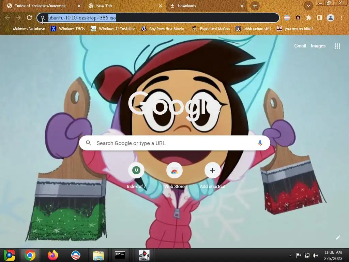
Task: Start voice search with microphone icon
Action: pos(260,143)
